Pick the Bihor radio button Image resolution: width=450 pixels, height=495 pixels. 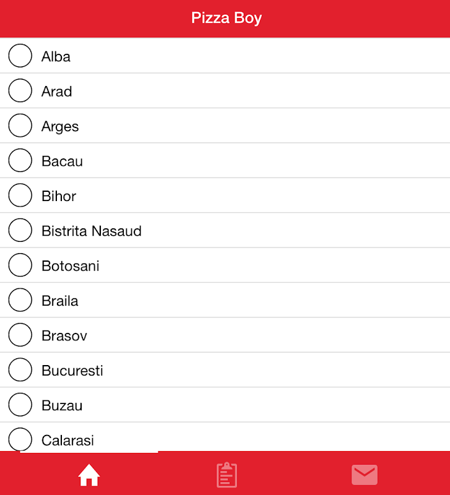coord(20,196)
